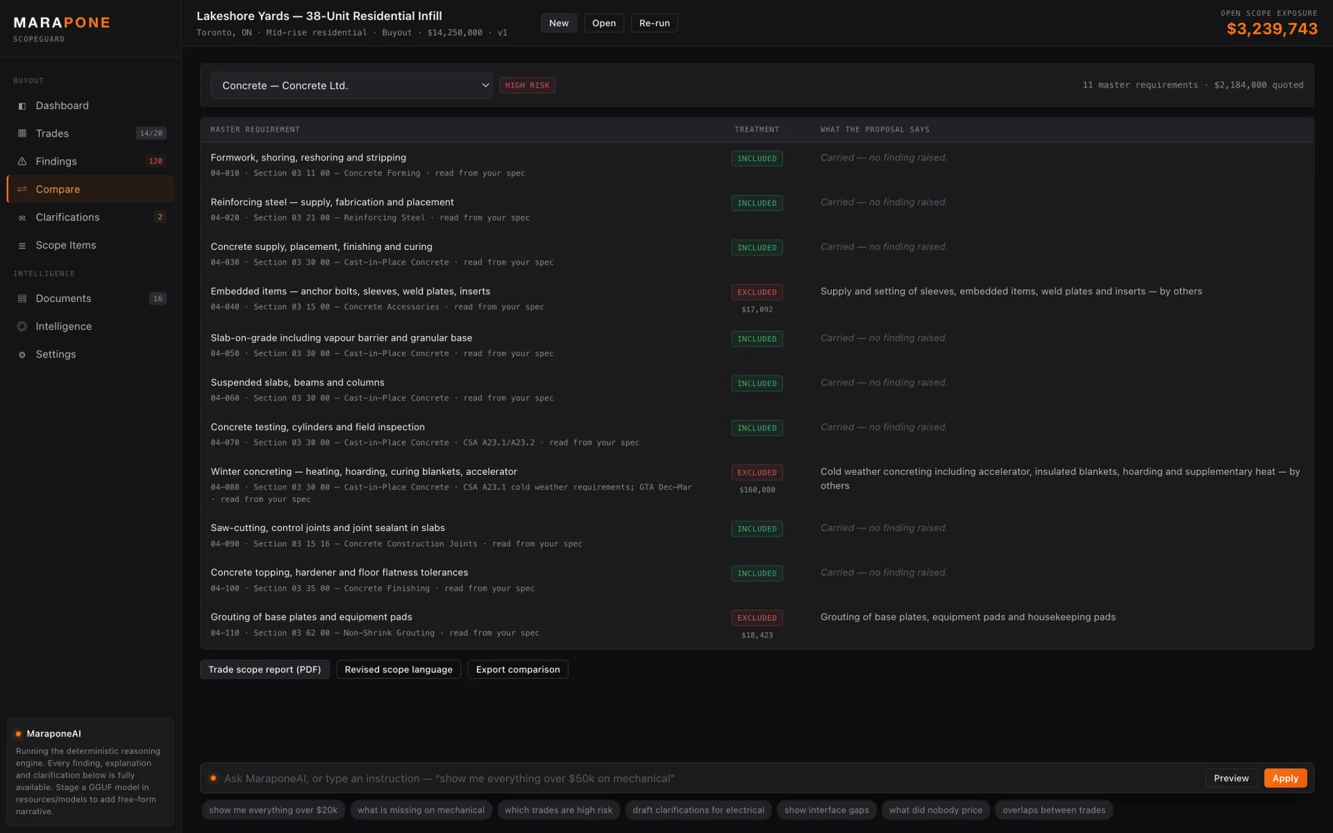Click the New button in header
Viewport: 1333px width, 833px height.
tap(559, 23)
